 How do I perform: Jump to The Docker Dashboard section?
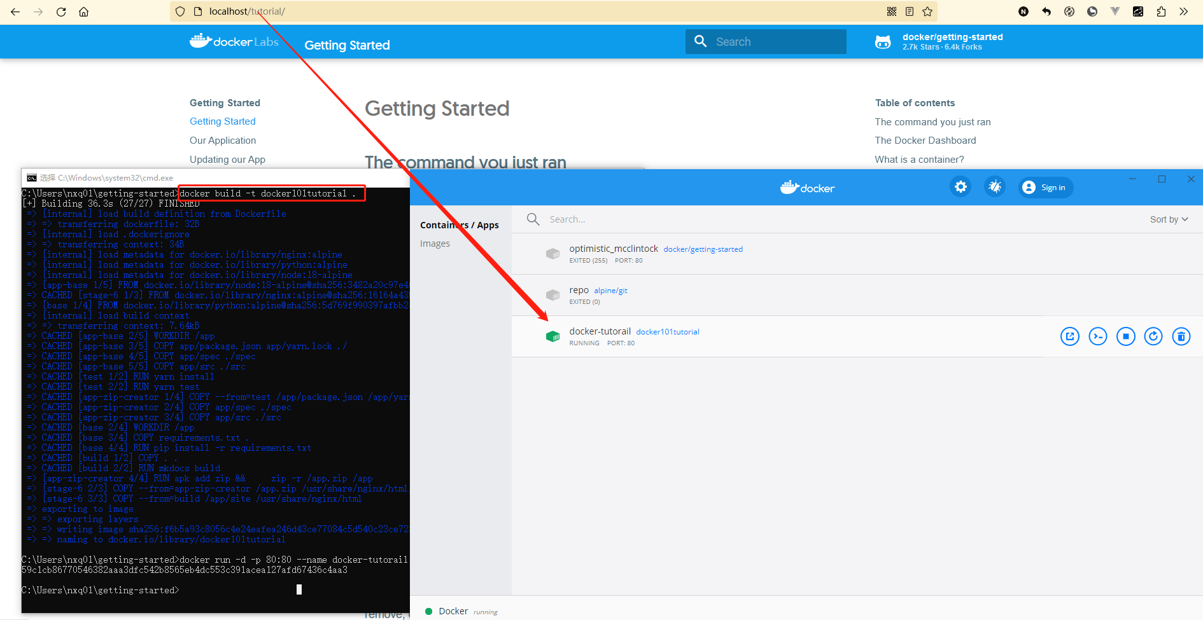pyautogui.click(x=925, y=141)
